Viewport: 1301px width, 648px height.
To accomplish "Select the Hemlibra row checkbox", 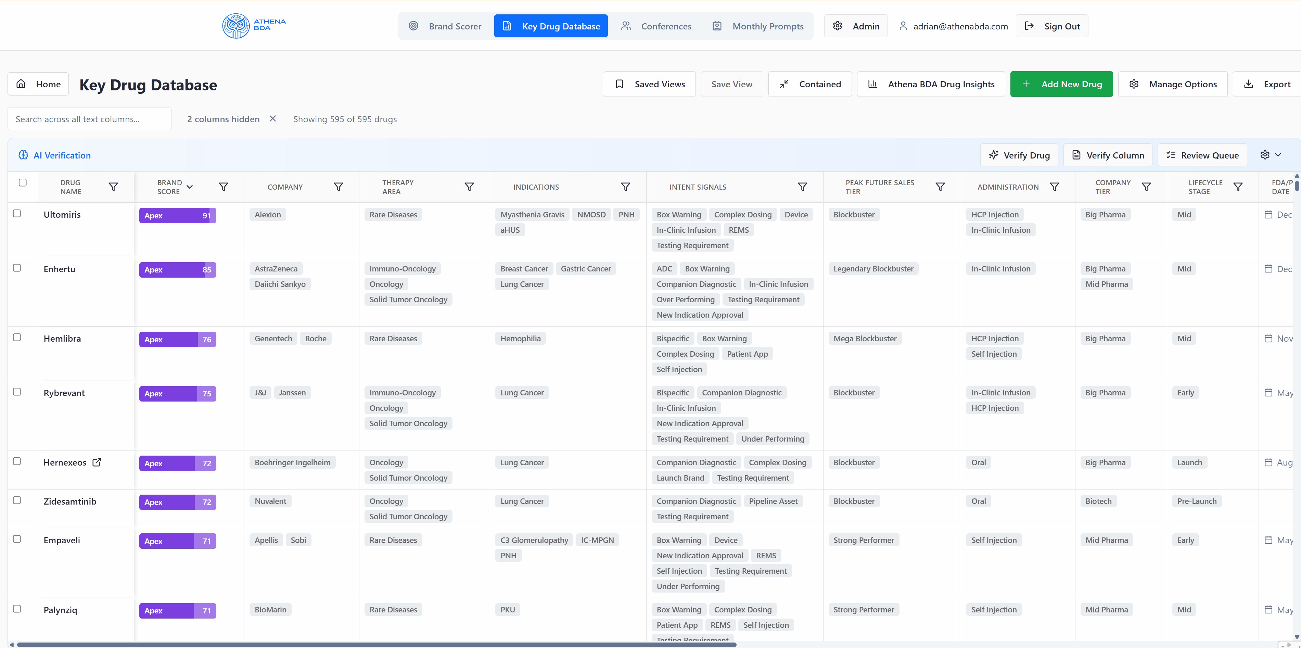I will (17, 337).
